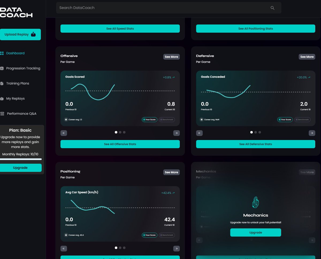Click Upgrade in the Plan: Basic panel
The height and width of the screenshot is (259, 321).
tap(20, 168)
